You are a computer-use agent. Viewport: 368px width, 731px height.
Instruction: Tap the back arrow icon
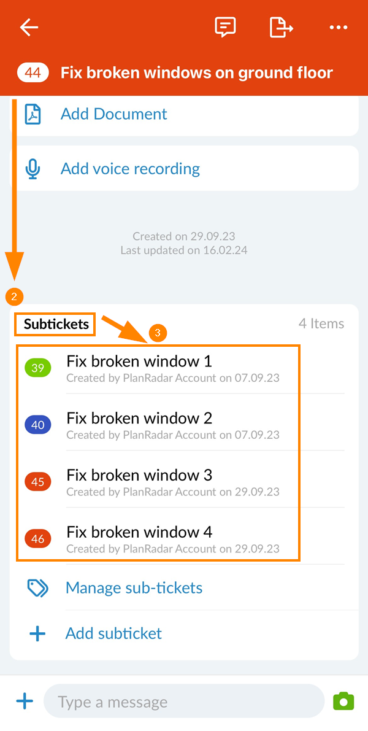[29, 28]
